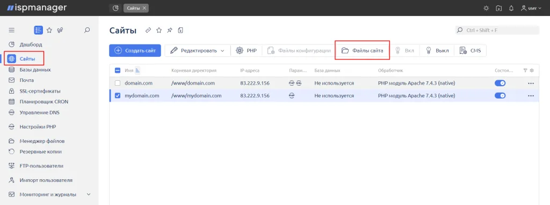Click the domain.com site name
The width and height of the screenshot is (550, 205).
pyautogui.click(x=138, y=83)
